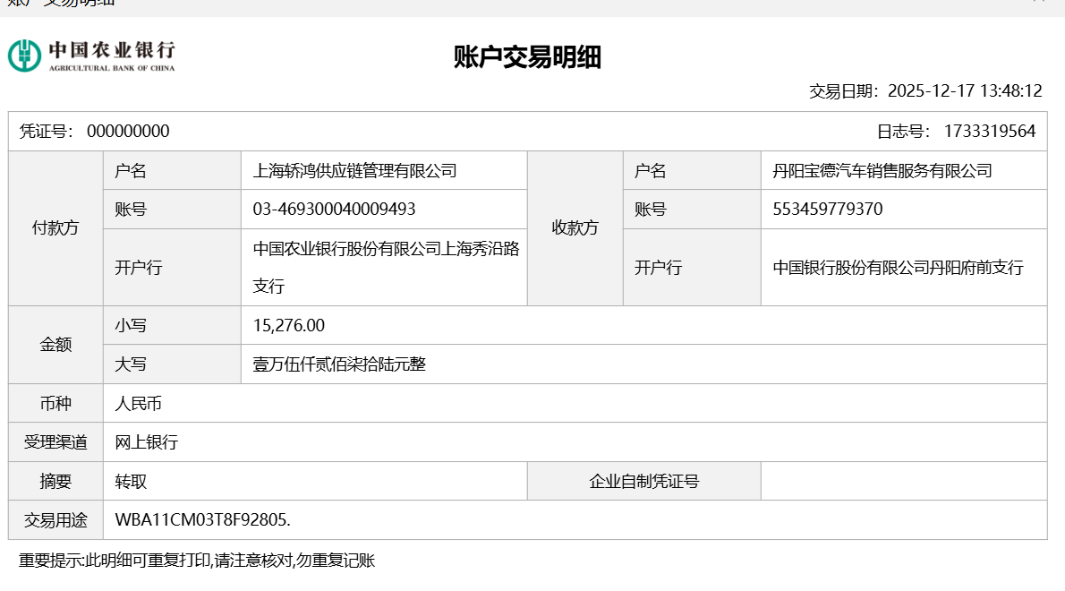Click the 账户交易明细 page heading
Image resolution: width=1065 pixels, height=591 pixels.
click(527, 58)
